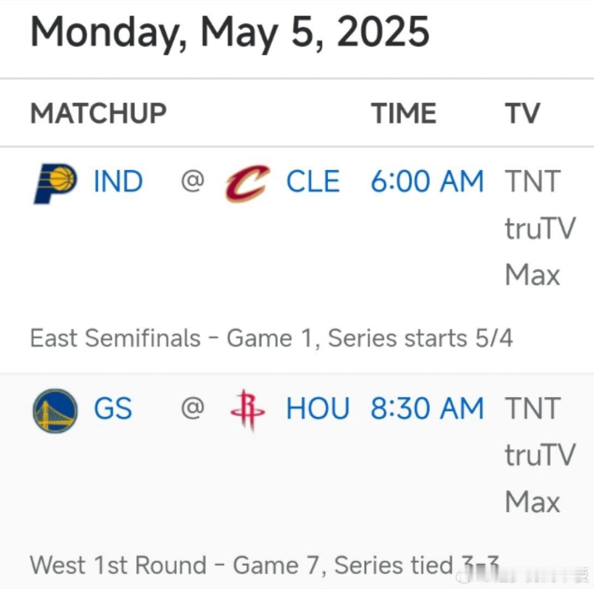This screenshot has width=594, height=589.
Task: Click the Golden State Warriors logo
Action: click(x=55, y=411)
